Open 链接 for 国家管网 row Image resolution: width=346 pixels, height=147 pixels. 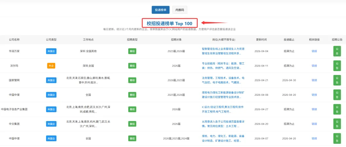[x=314, y=80]
